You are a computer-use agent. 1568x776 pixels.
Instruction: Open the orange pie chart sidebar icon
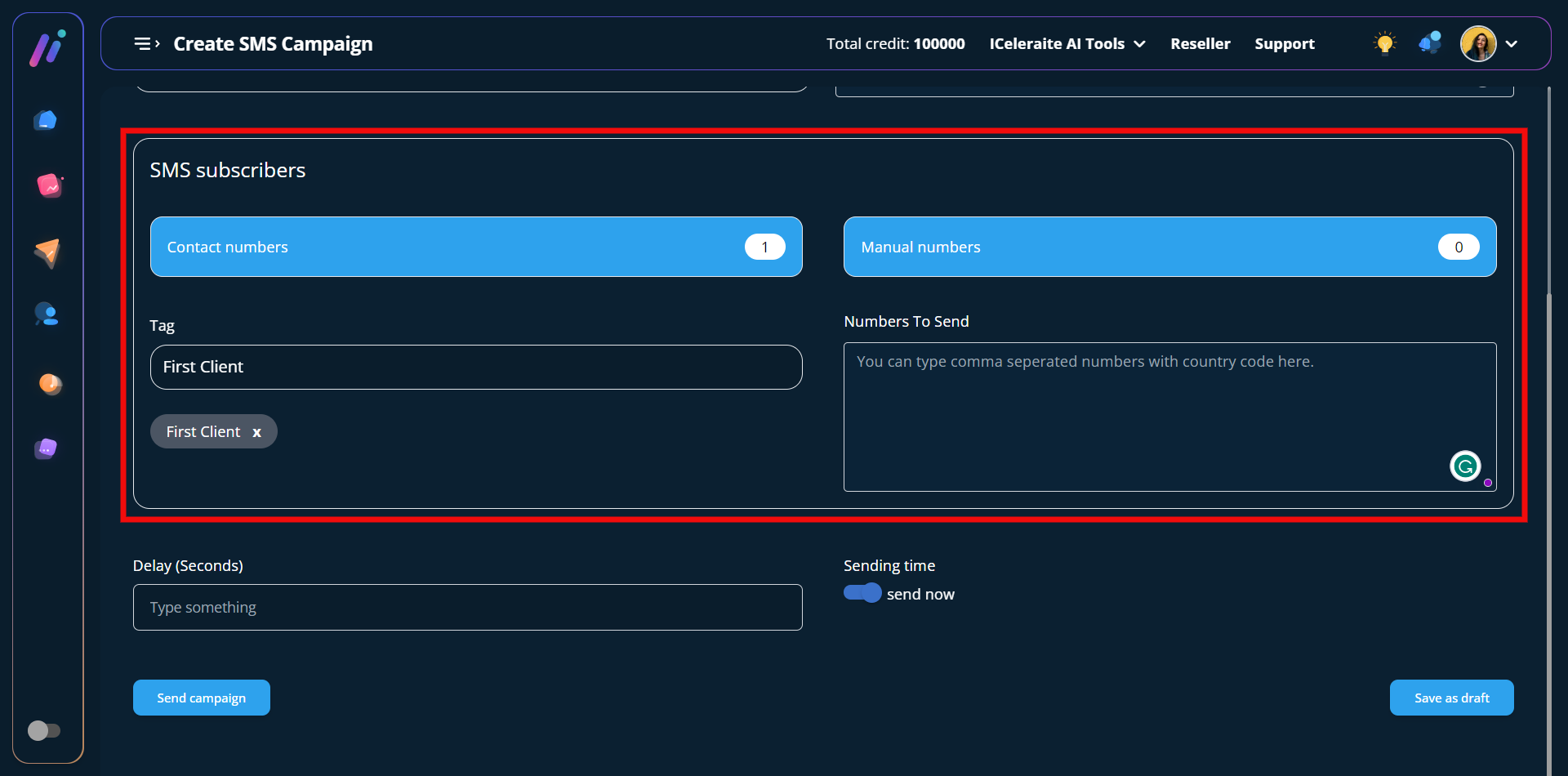pos(50,383)
